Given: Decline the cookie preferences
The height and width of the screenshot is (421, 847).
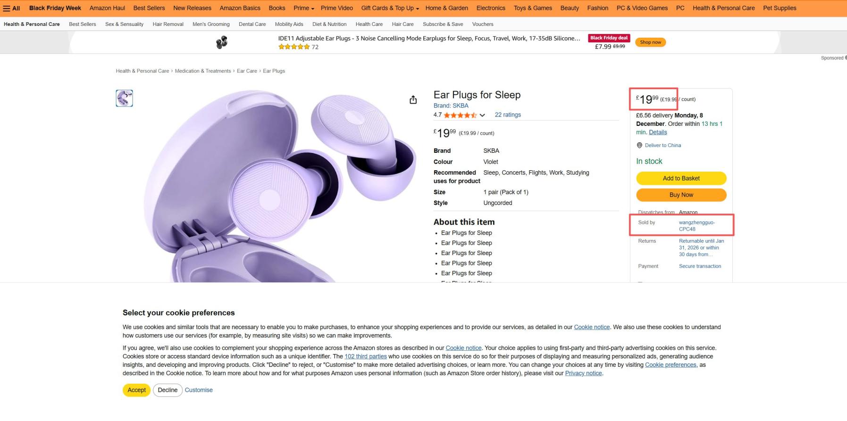Looking at the screenshot, I should pyautogui.click(x=168, y=390).
